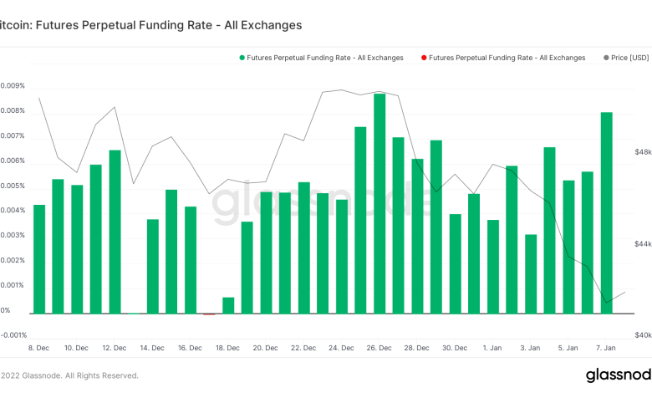Image resolution: width=652 pixels, height=393 pixels.
Task: Click the red legend dot for Funding Rate
Action: (425, 58)
